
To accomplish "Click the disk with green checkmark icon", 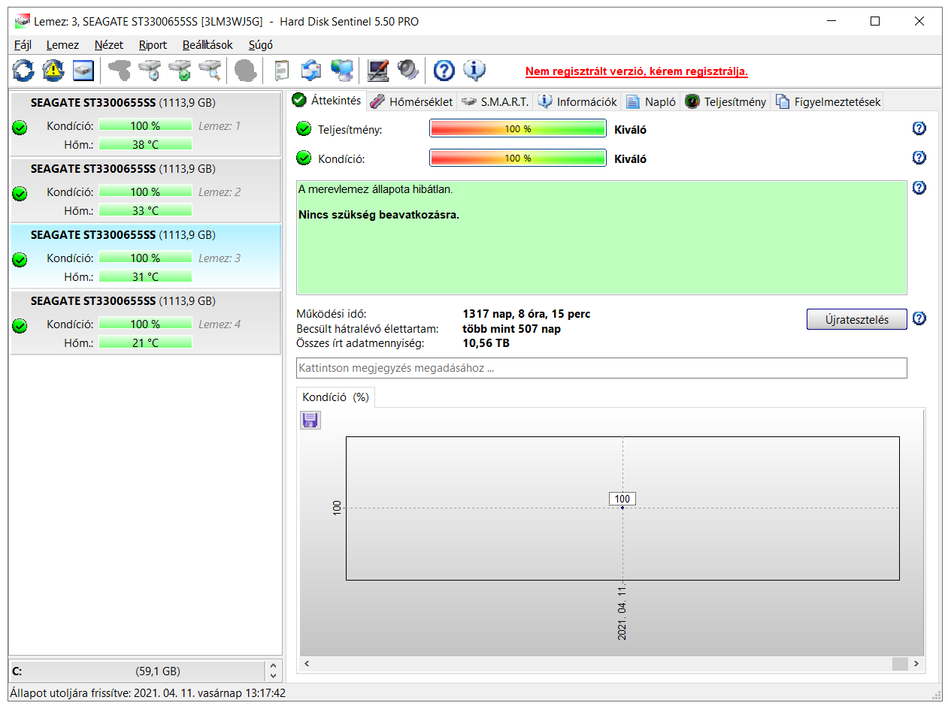I will 180,71.
